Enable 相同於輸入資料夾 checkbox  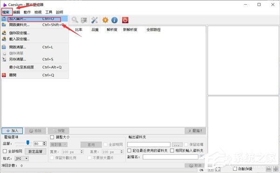pyautogui.click(x=172, y=151)
